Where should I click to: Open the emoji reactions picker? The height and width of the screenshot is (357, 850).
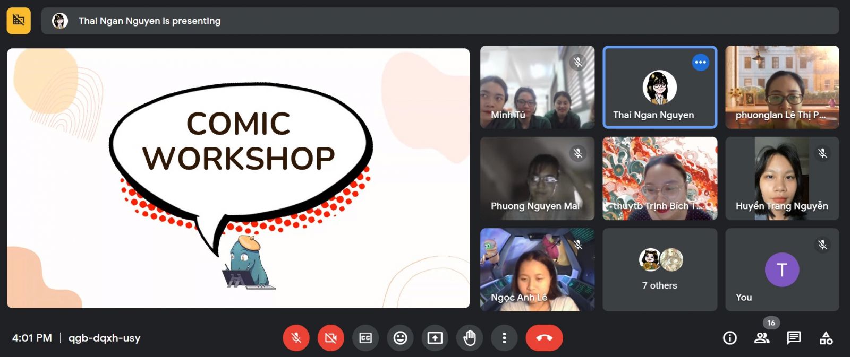click(x=400, y=338)
